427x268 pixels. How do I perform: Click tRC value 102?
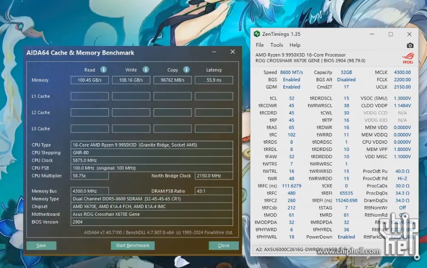click(x=291, y=135)
